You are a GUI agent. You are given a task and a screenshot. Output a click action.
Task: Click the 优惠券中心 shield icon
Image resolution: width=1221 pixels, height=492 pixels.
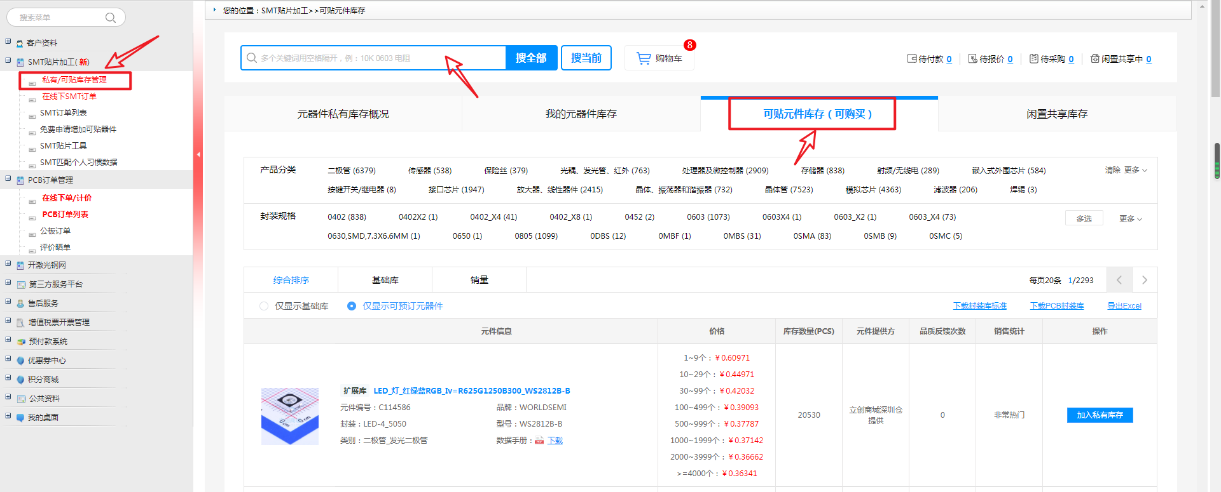click(21, 361)
